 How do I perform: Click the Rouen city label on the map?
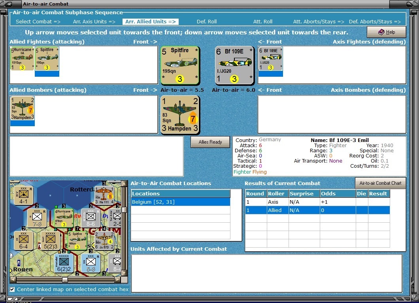pyautogui.click(x=23, y=269)
